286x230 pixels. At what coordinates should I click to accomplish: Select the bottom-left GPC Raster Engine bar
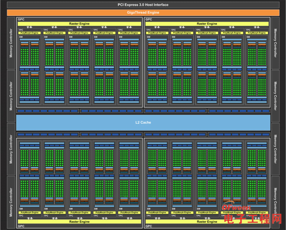point(79,221)
